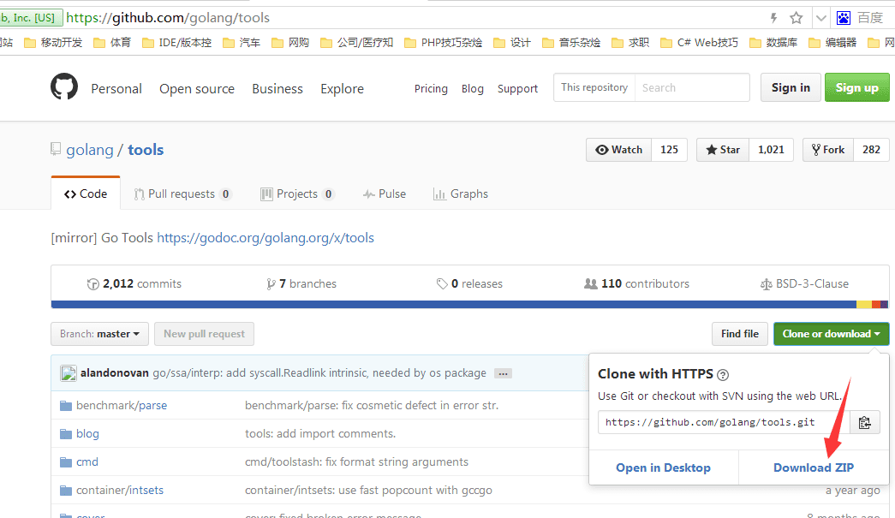895x518 pixels.
Task: Bookmark page with the star icon
Action: (797, 18)
